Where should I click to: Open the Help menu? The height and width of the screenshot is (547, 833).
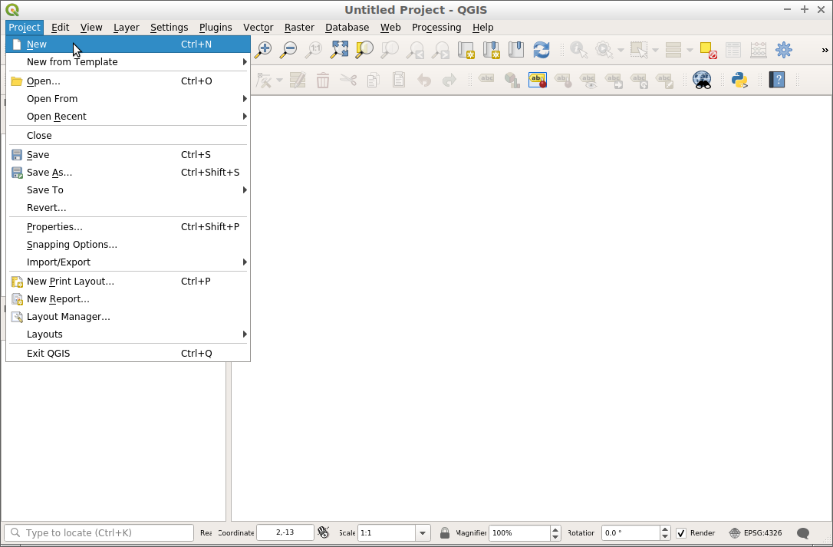point(483,27)
